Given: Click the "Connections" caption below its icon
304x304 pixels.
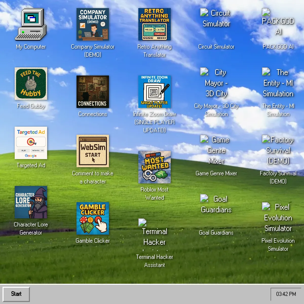Looking at the screenshot, I should point(93,114).
